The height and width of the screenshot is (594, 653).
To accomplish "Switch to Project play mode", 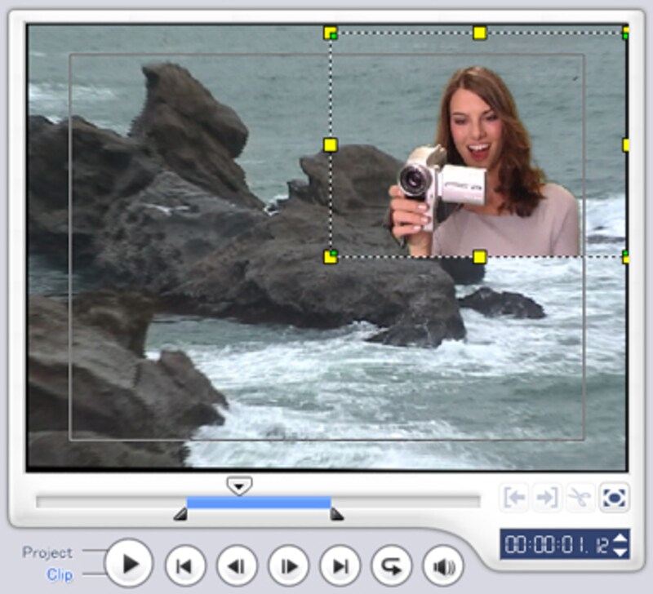I will pos(47,552).
